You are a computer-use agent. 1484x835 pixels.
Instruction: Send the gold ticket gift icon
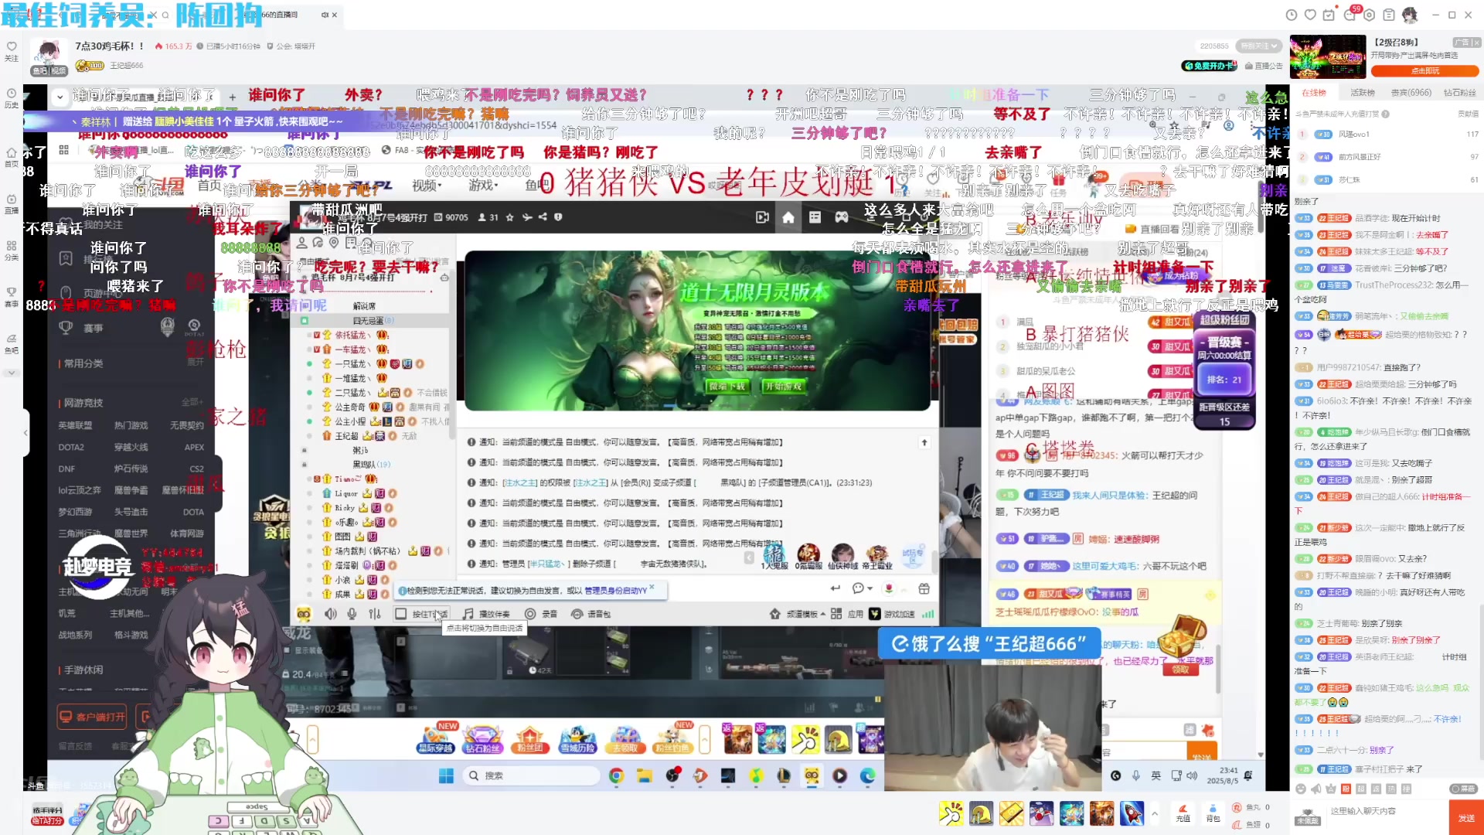[x=1011, y=813]
